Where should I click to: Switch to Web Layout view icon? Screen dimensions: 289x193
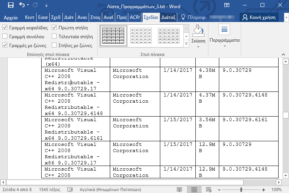209,190
